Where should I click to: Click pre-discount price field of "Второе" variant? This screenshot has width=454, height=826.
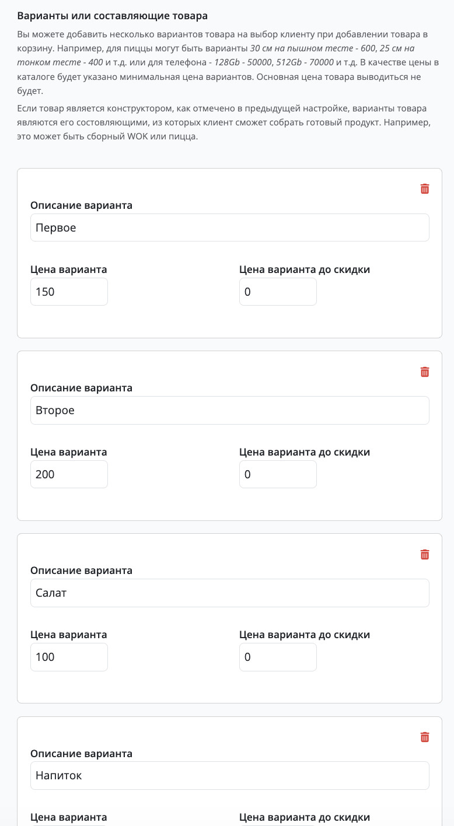pos(278,474)
